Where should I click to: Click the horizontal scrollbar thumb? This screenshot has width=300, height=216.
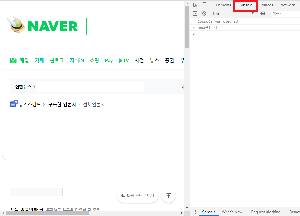(x=48, y=213)
